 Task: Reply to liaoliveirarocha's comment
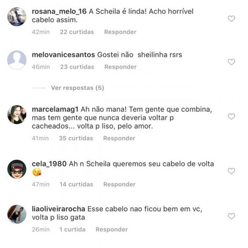click(x=112, y=229)
